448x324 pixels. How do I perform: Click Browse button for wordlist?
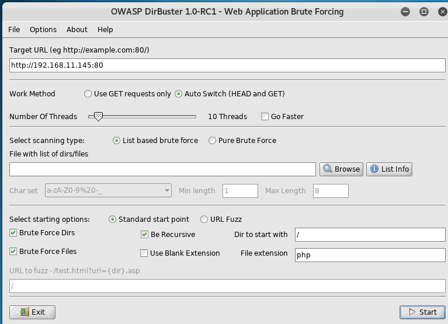pos(341,169)
